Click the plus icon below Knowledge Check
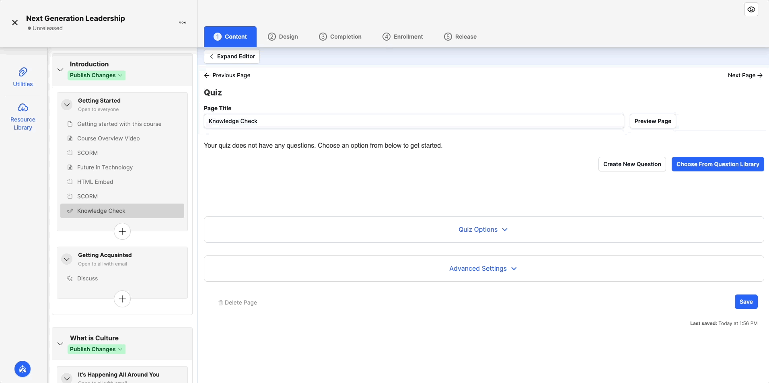This screenshot has width=769, height=383. click(122, 231)
